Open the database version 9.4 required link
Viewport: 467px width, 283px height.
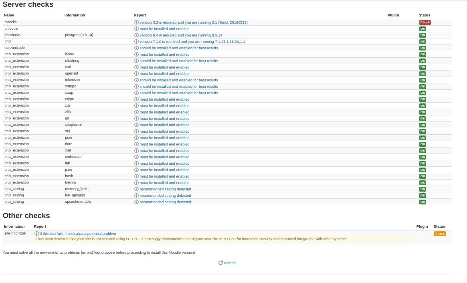pyautogui.click(x=181, y=35)
